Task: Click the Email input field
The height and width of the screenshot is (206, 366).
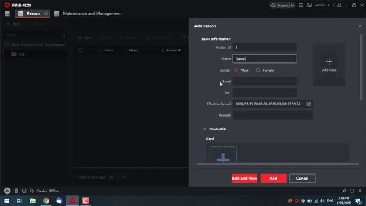Action: [x=265, y=81]
